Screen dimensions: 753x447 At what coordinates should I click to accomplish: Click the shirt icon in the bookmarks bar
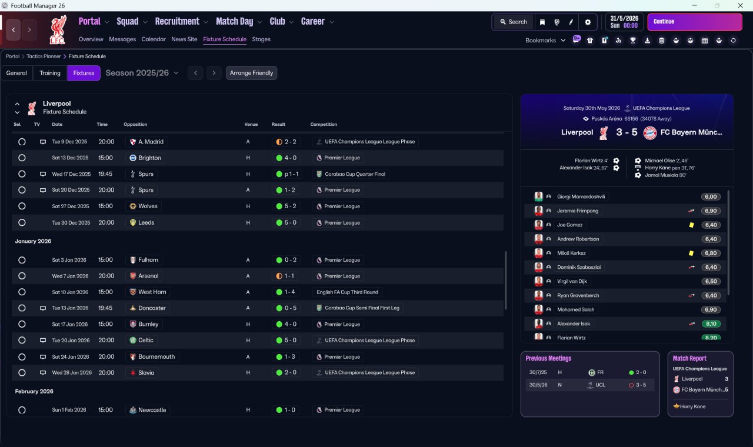(590, 41)
